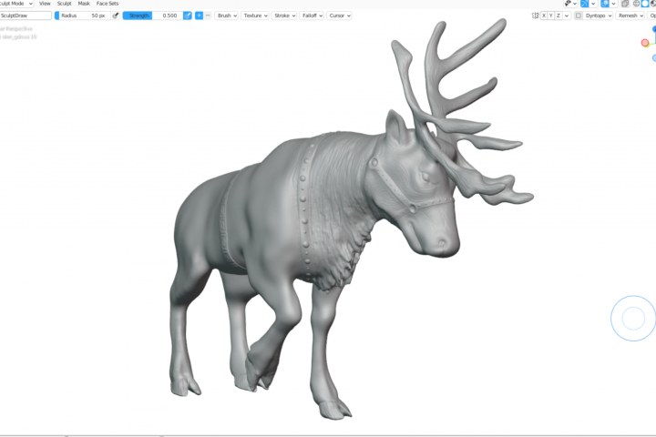
Task: Expand the Dyntopo options dropdown
Action: 599,15
